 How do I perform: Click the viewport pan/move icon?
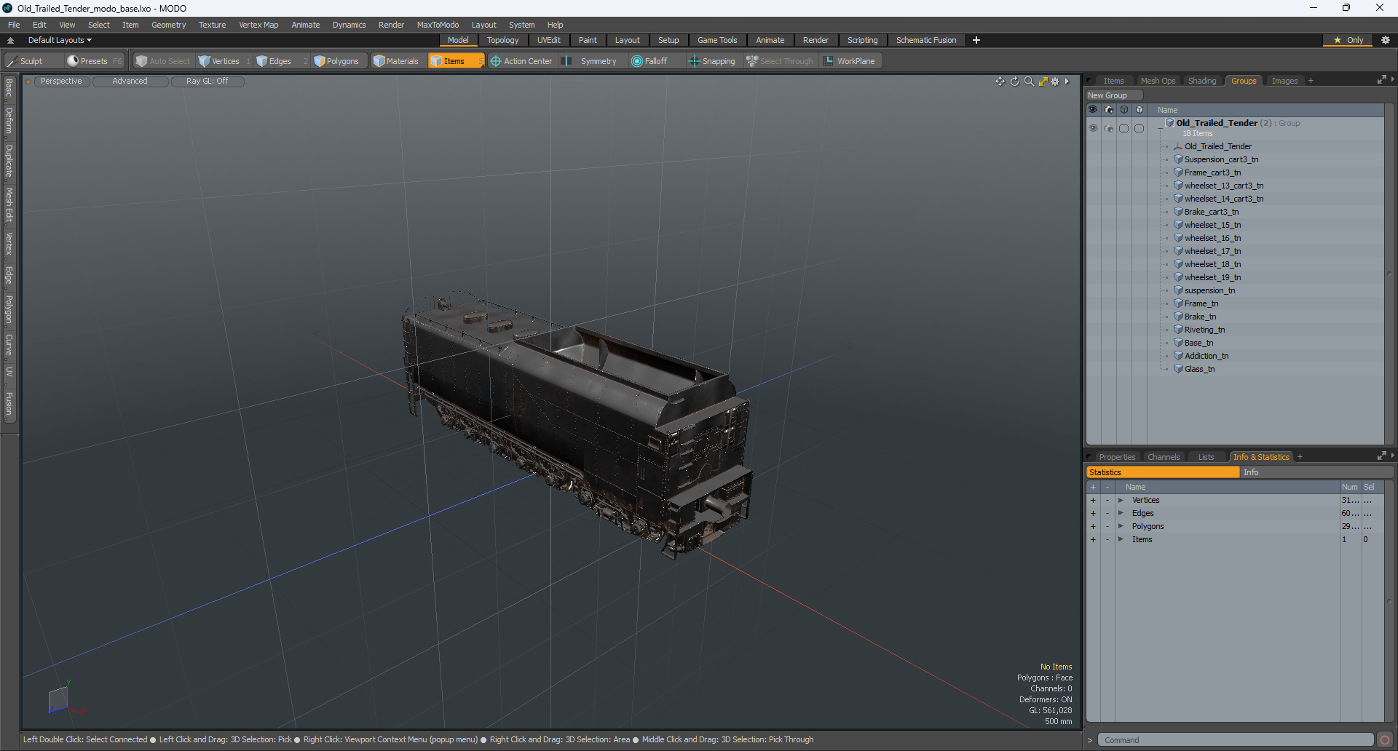pos(1000,82)
